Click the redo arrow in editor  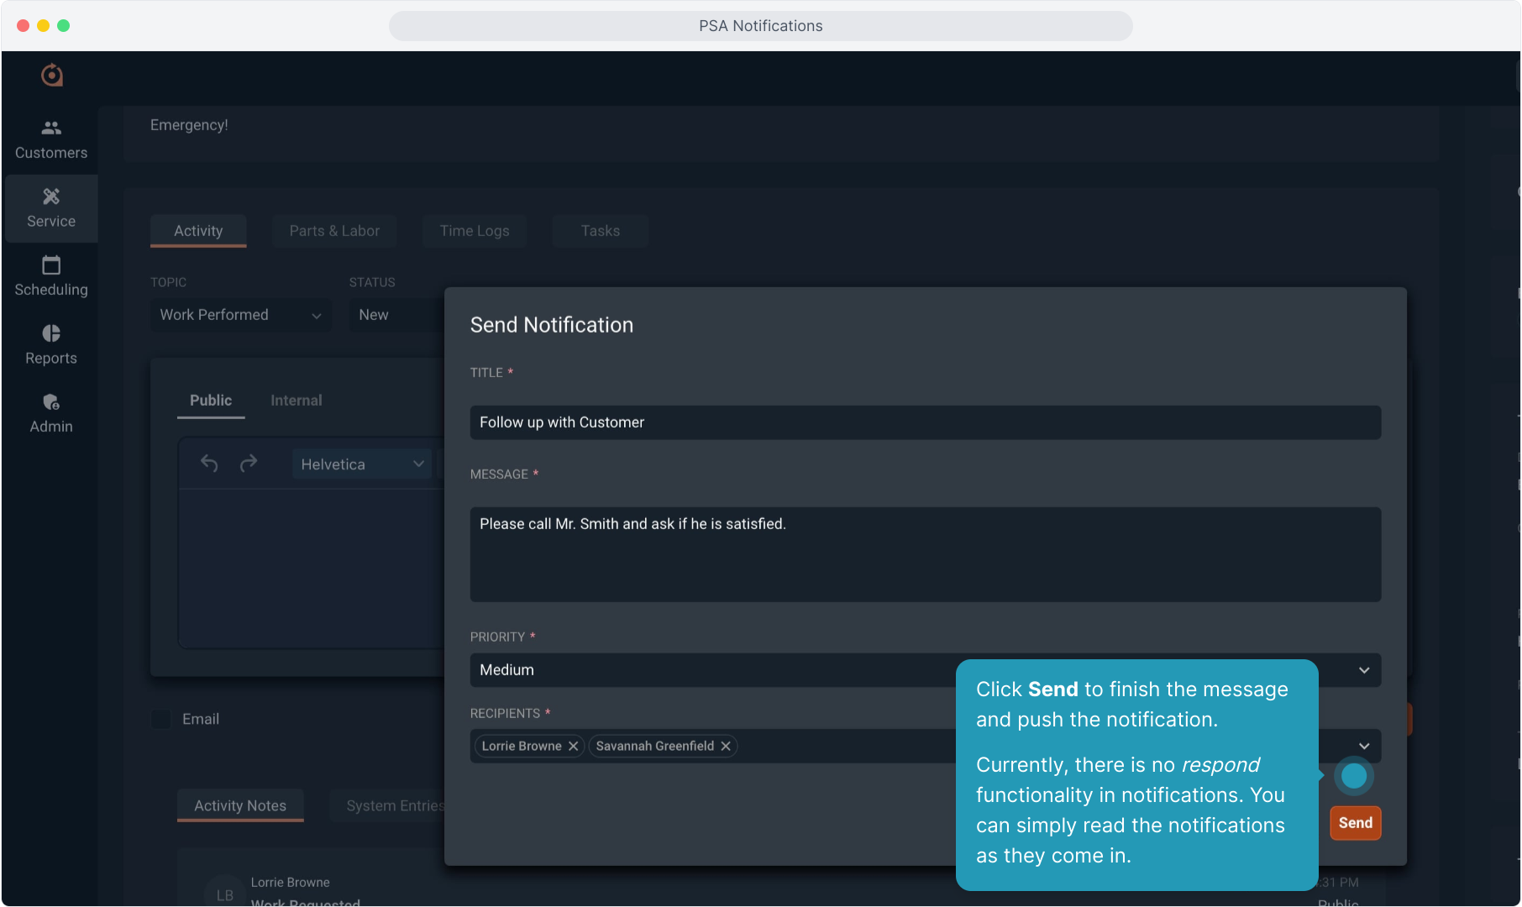pyautogui.click(x=249, y=464)
